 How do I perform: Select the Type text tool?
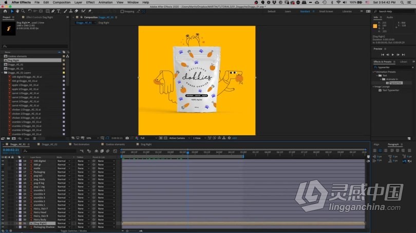point(59,11)
